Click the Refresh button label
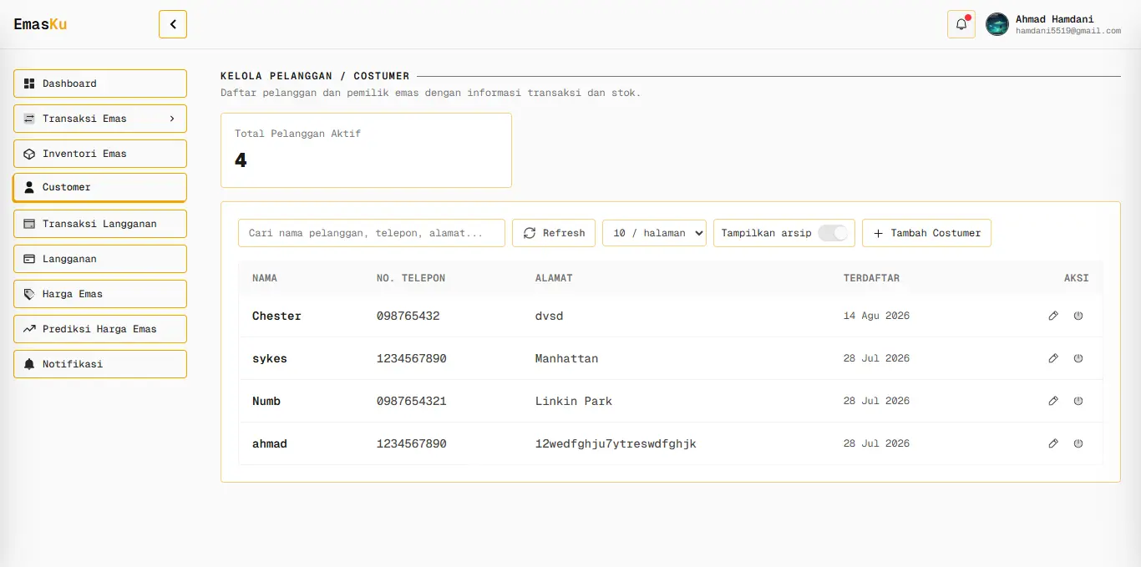 tap(564, 233)
